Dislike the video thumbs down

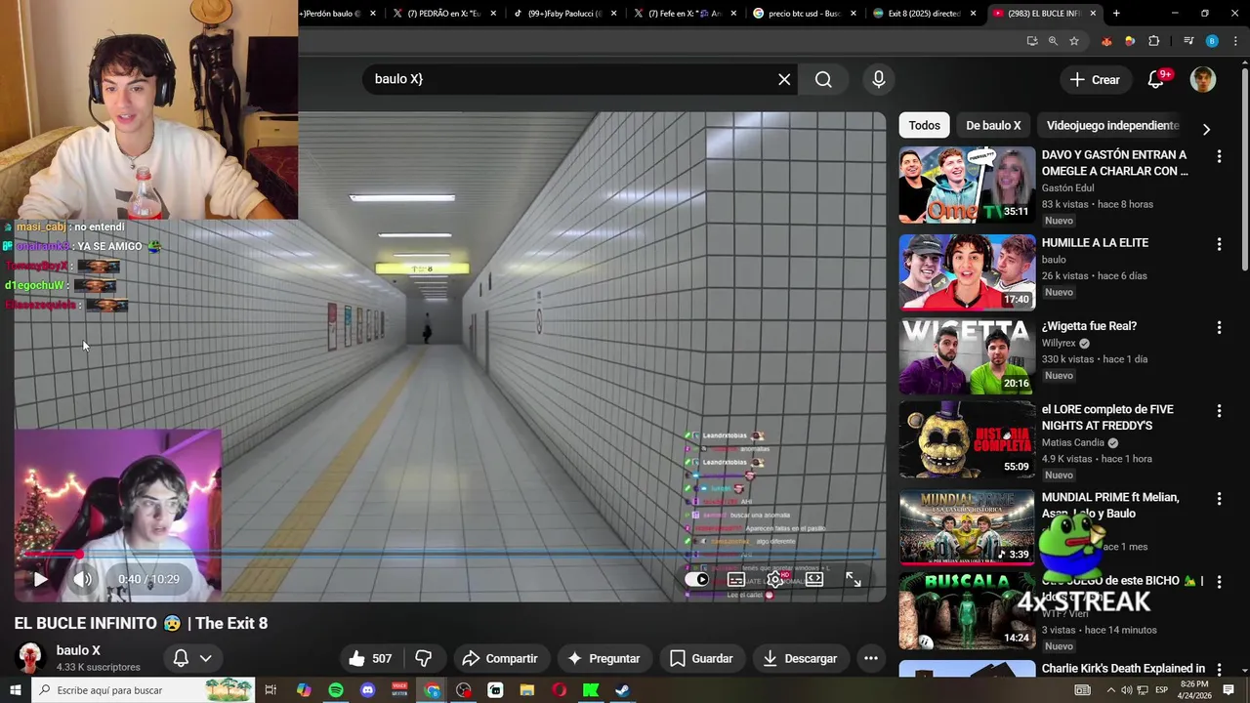(424, 658)
